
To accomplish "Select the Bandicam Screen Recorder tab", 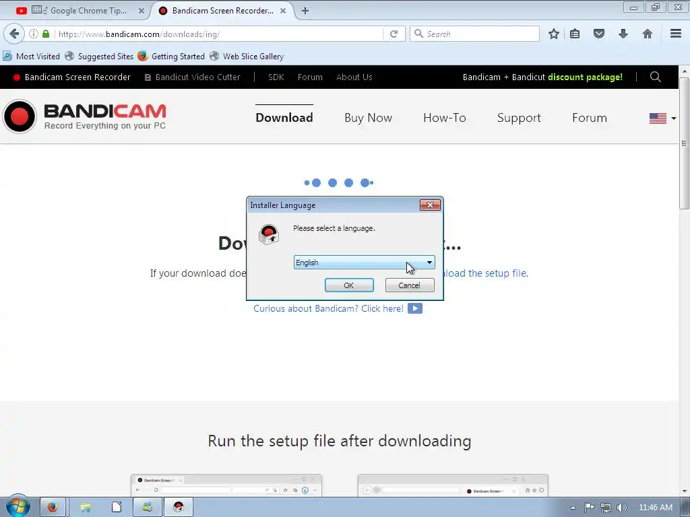I will click(x=222, y=11).
